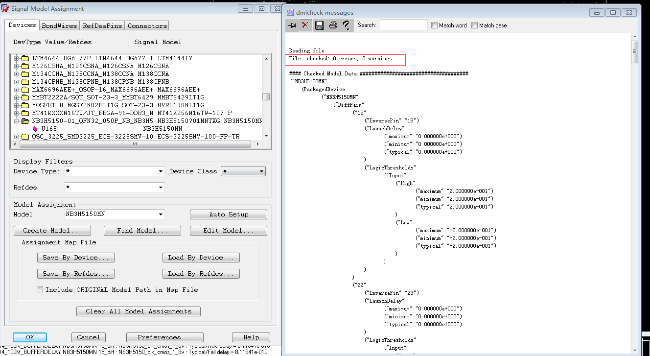Click the '#### Checked Model Data' line
This screenshot has height=356, width=650.
point(379,73)
